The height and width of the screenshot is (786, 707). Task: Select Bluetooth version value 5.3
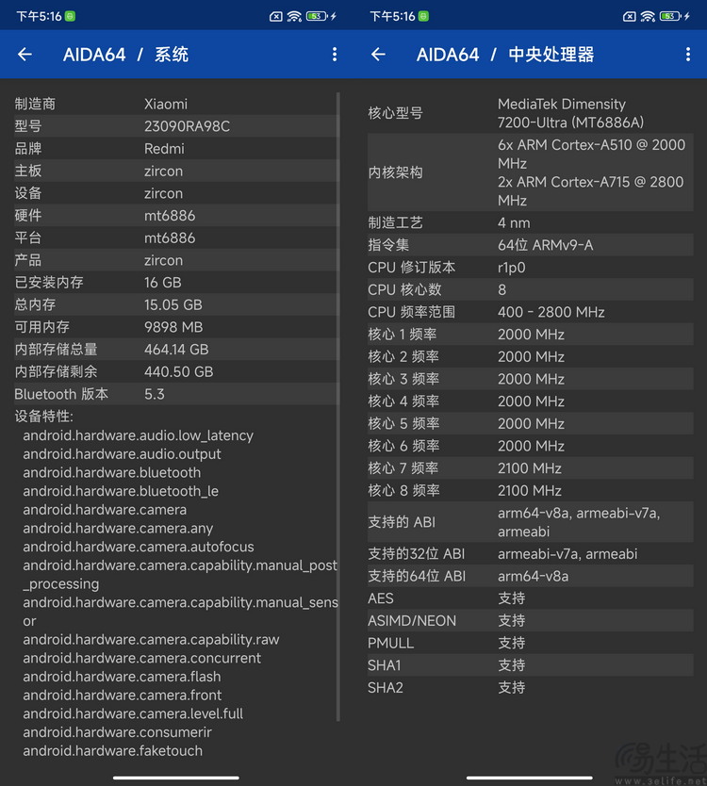click(x=155, y=394)
